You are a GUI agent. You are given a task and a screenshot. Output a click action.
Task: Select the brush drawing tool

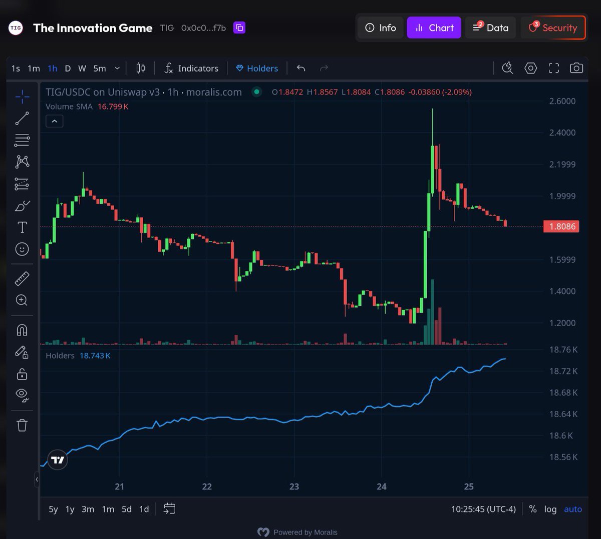click(x=22, y=205)
